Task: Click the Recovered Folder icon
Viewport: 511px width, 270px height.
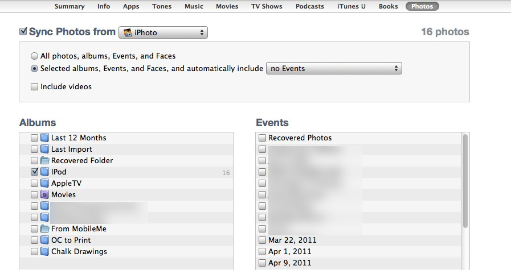Action: click(x=44, y=160)
